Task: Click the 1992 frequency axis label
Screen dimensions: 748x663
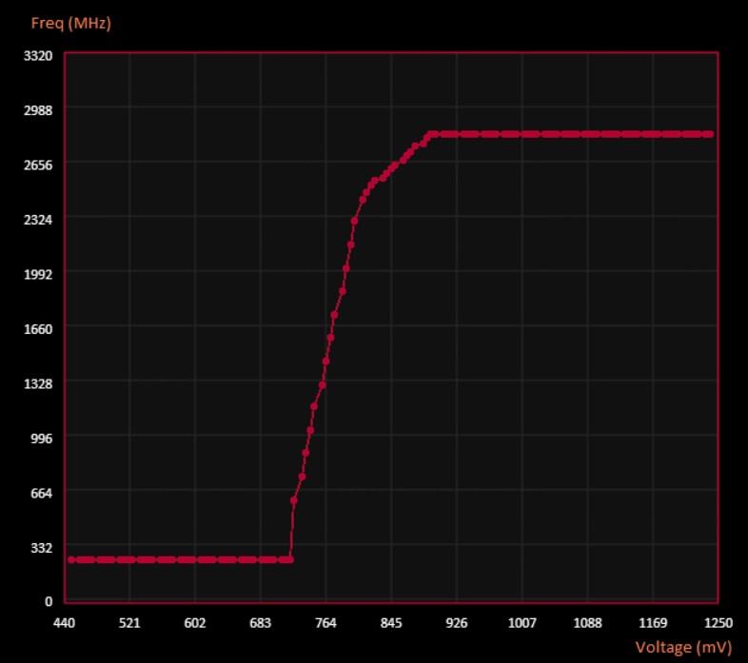Action: [38, 274]
